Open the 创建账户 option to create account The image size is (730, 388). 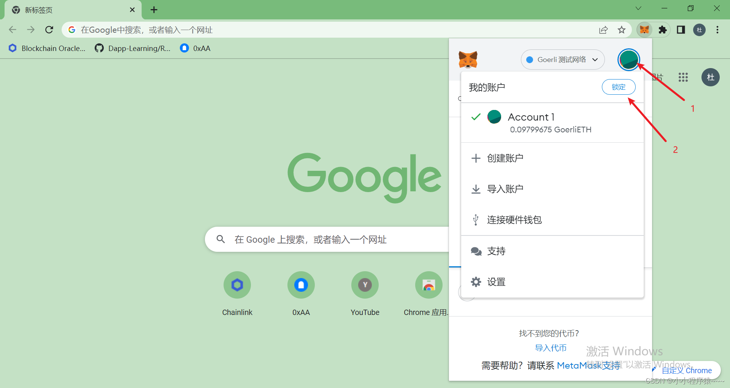(x=505, y=158)
